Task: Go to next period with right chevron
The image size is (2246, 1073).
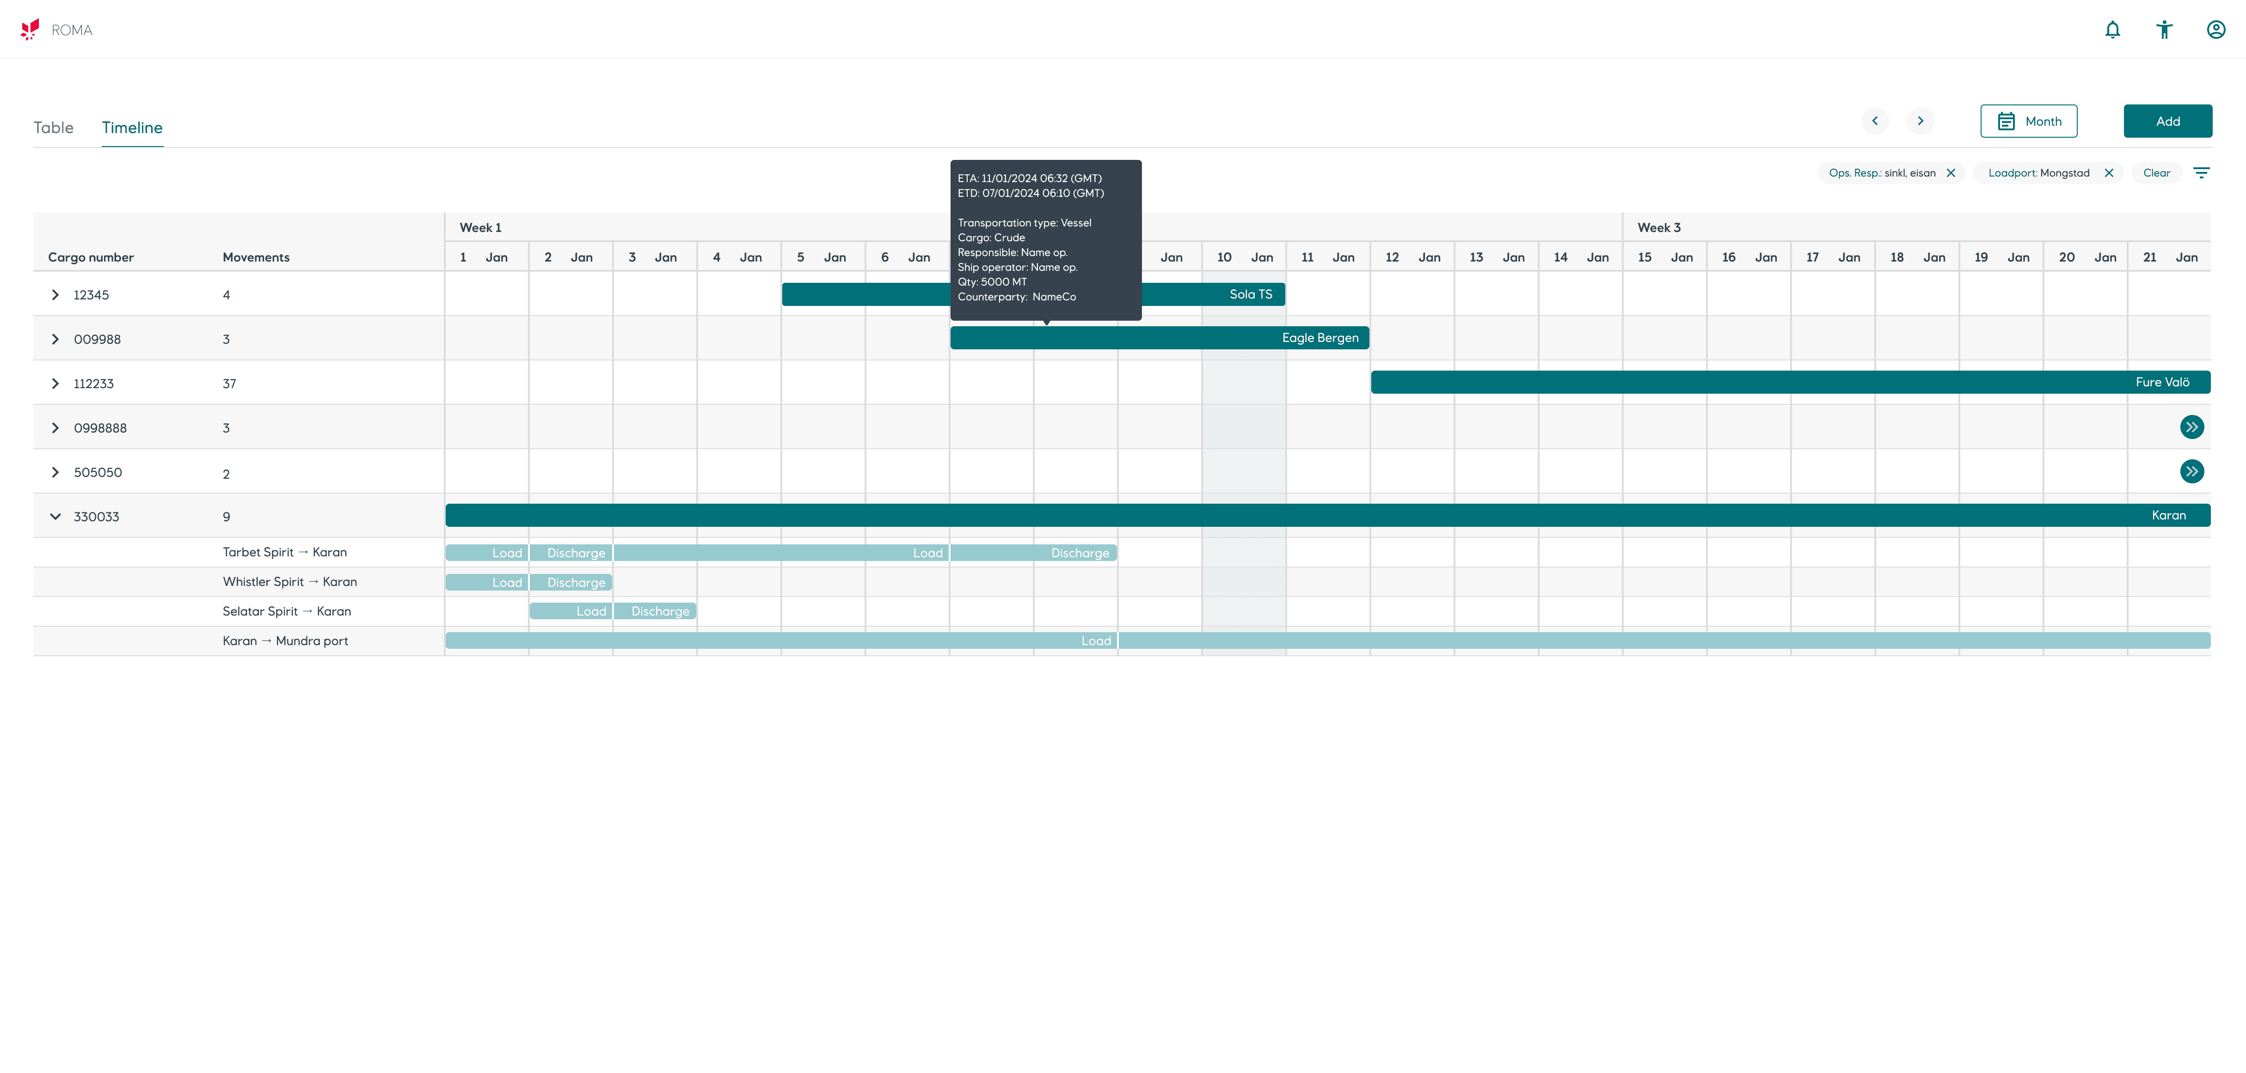Action: pyautogui.click(x=1920, y=121)
